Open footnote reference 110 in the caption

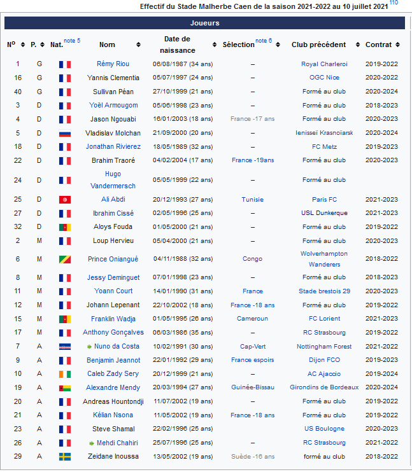point(394,3)
